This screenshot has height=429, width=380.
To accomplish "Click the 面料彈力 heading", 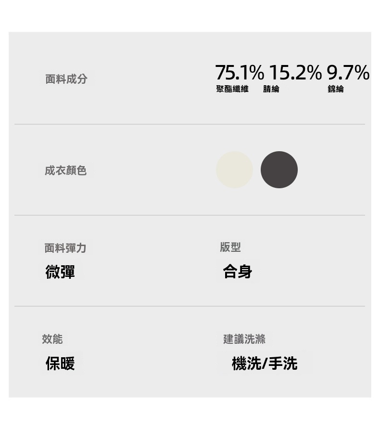I will point(65,248).
